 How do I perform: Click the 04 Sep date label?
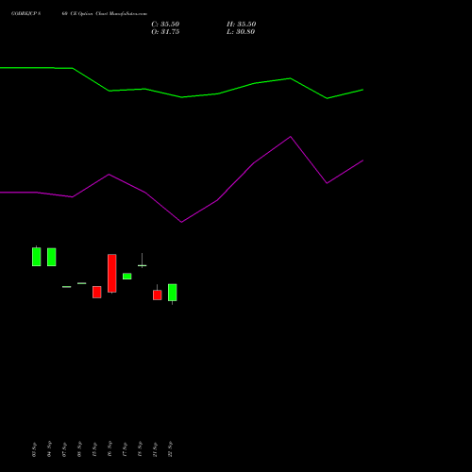(x=49, y=449)
